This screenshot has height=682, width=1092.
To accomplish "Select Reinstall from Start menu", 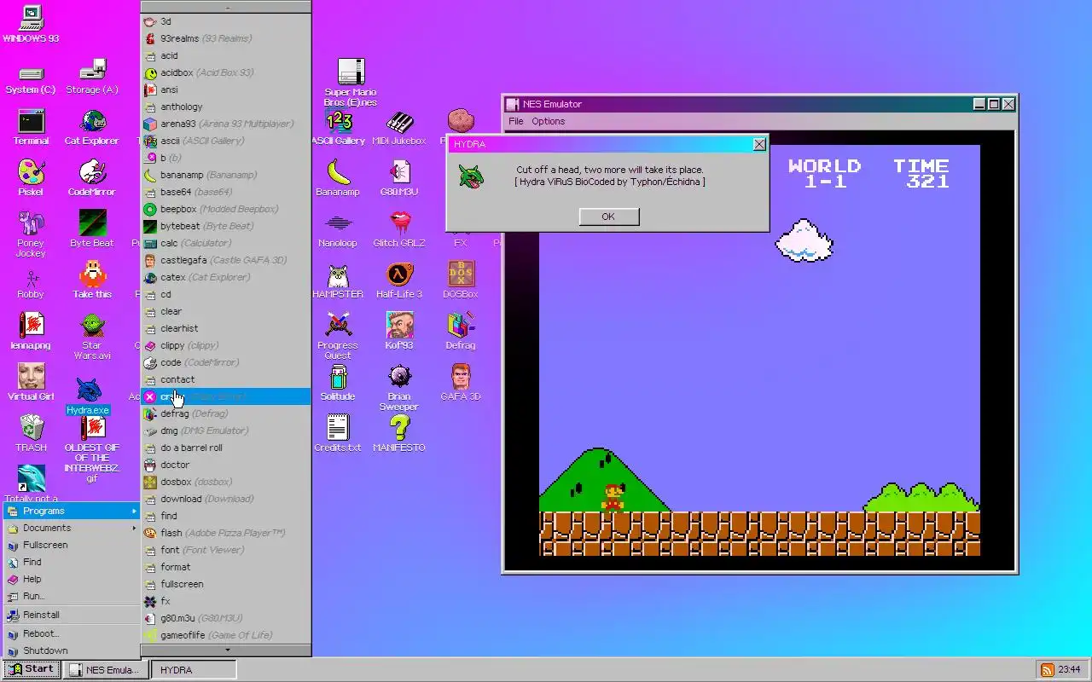I will point(72,615).
